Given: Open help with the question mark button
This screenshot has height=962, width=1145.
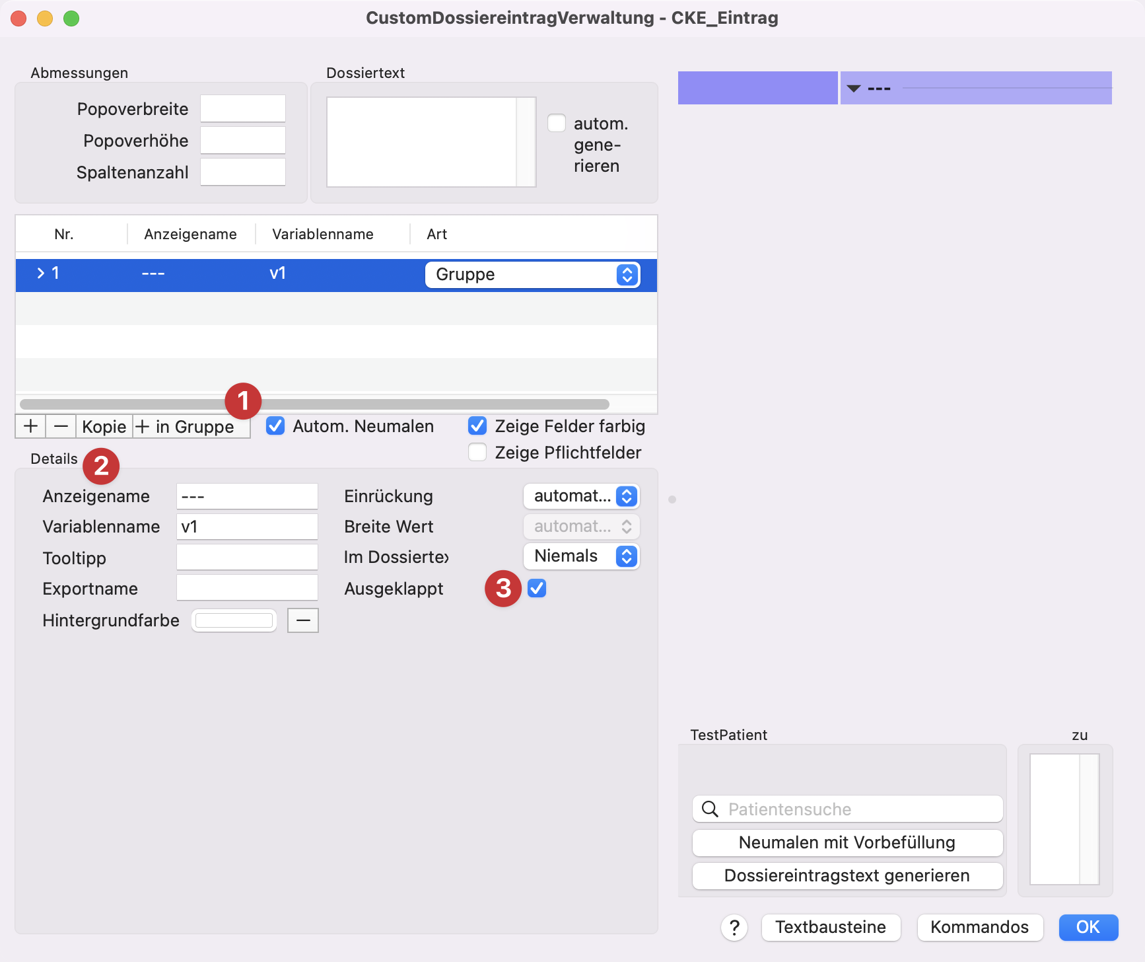Looking at the screenshot, I should 734,927.
